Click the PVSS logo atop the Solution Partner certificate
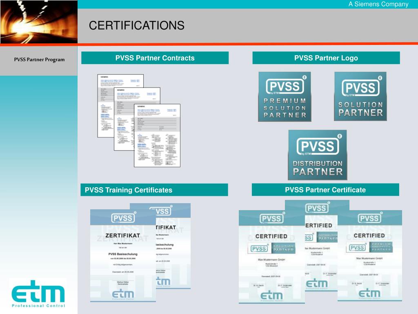The image size is (418, 314). 271,219
